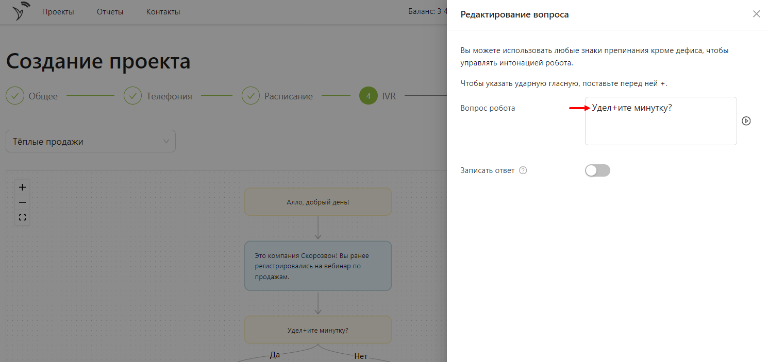Viewport: 768px width, 362px height.
Task: Zoom in on the IVR canvas
Action: coord(22,187)
